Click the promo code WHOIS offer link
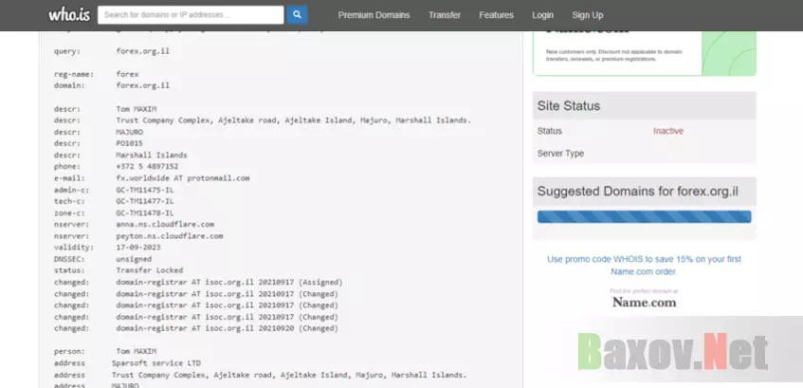803x388 pixels. (644, 266)
